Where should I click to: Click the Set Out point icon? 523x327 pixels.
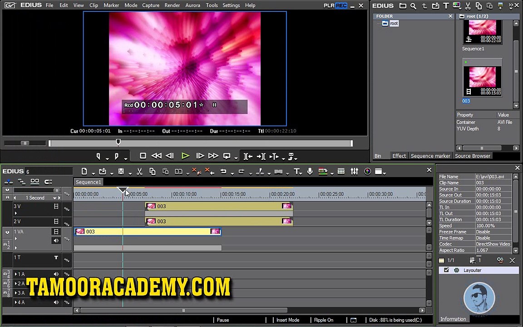[x=116, y=156]
